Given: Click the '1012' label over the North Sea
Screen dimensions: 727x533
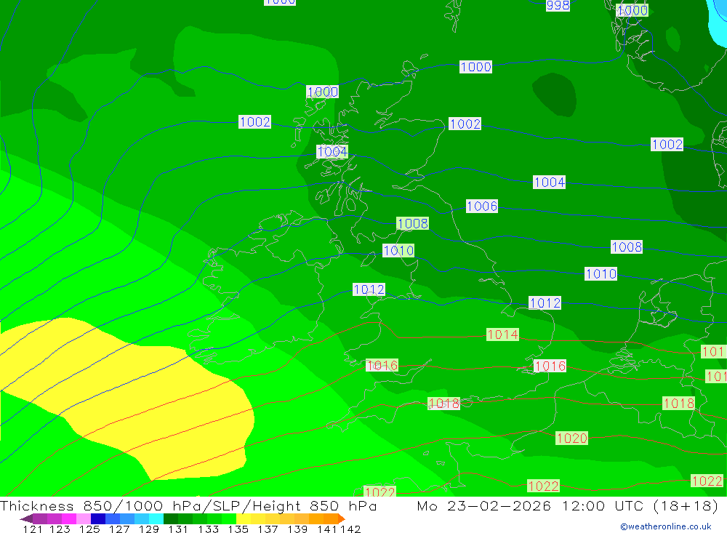Looking at the screenshot, I should point(545,303).
